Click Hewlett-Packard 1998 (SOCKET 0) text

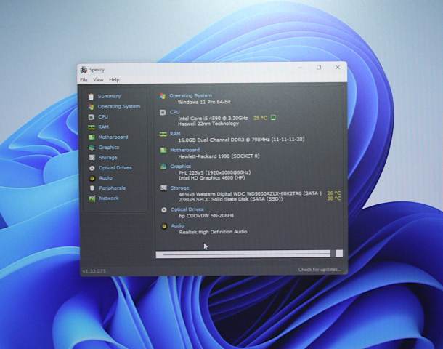(x=219, y=156)
